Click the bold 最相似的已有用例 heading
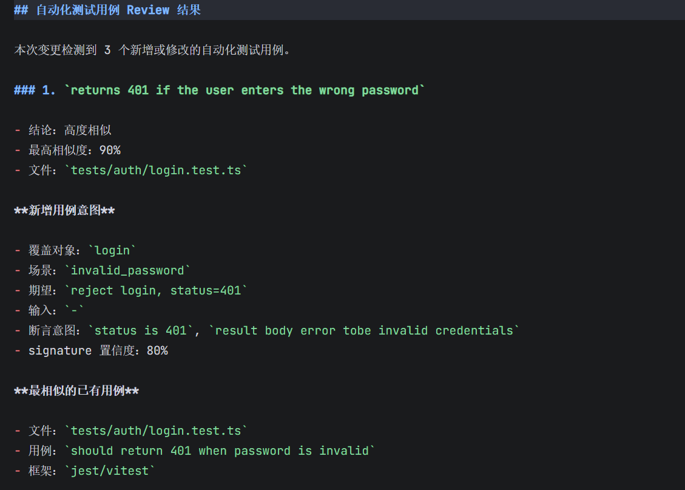 76,391
